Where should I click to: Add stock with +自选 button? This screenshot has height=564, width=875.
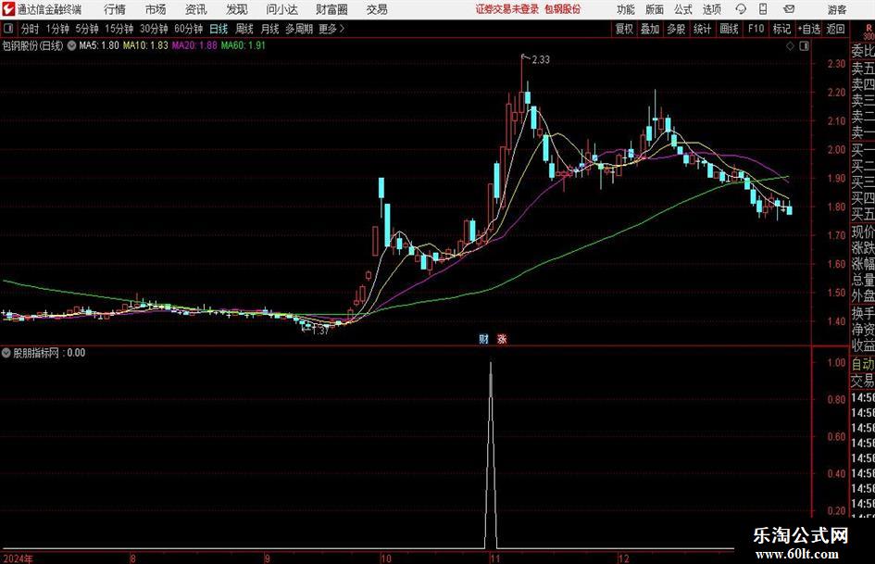pyautogui.click(x=808, y=29)
